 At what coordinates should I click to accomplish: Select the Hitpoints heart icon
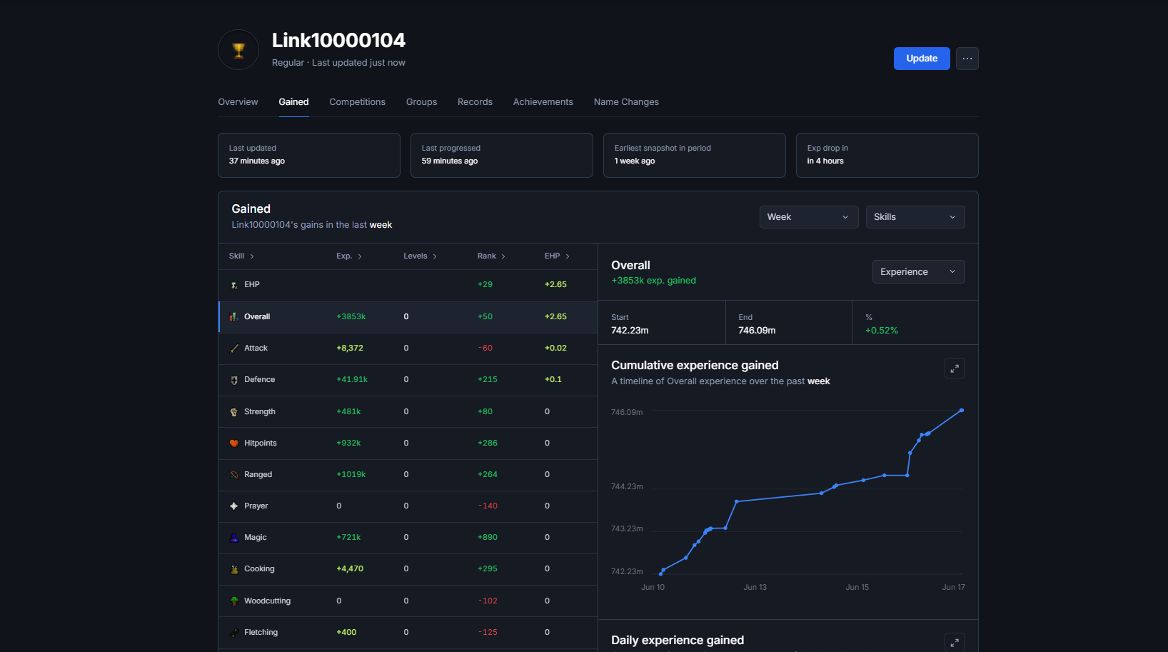pyautogui.click(x=234, y=443)
